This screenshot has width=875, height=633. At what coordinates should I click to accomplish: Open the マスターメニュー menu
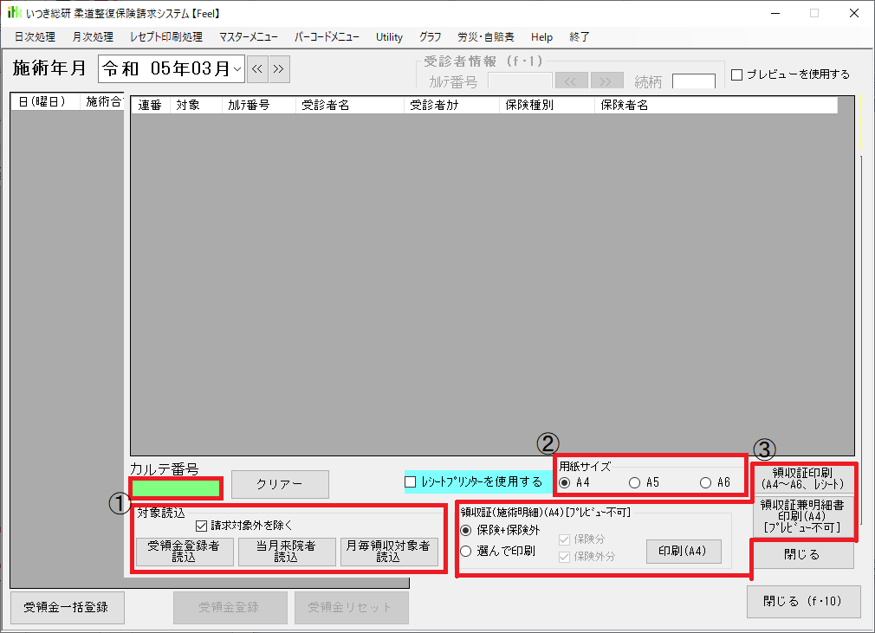(249, 37)
